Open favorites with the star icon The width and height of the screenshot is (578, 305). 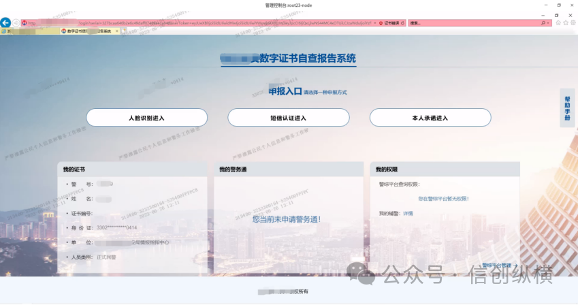coord(566,23)
